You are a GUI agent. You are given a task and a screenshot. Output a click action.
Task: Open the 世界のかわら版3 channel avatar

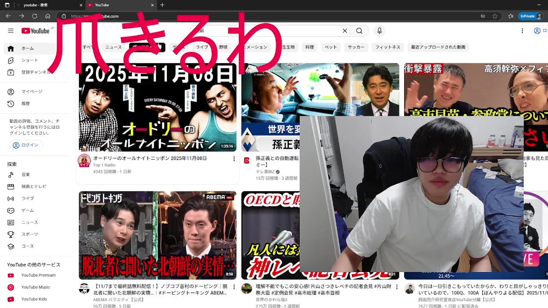tap(247, 289)
